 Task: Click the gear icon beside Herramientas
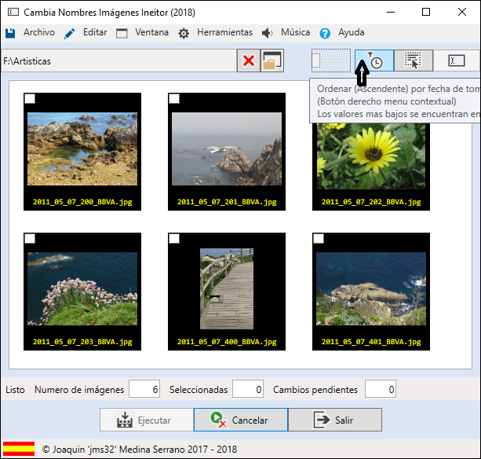point(184,33)
